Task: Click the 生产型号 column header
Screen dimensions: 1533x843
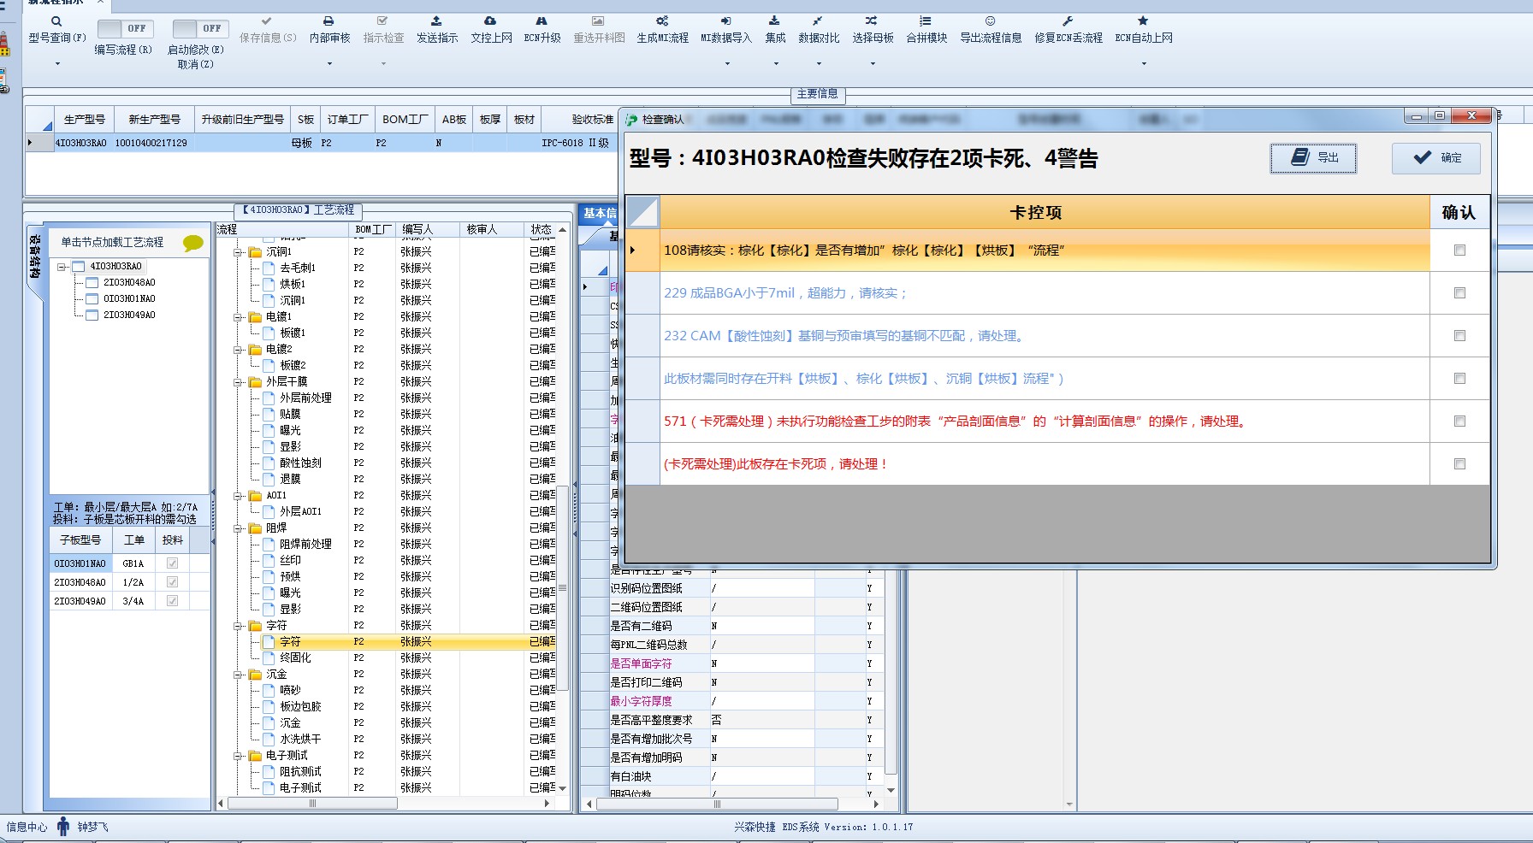Action: [84, 120]
